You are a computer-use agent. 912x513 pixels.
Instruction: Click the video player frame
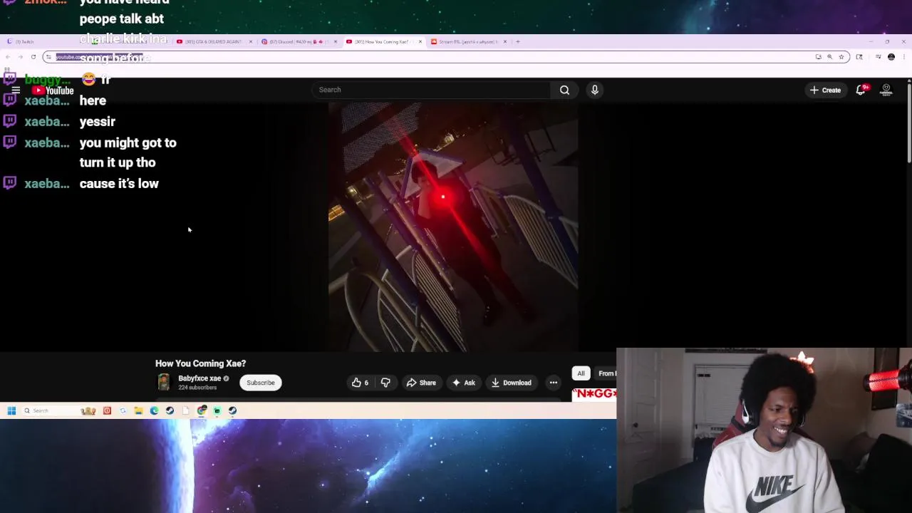[x=453, y=227]
